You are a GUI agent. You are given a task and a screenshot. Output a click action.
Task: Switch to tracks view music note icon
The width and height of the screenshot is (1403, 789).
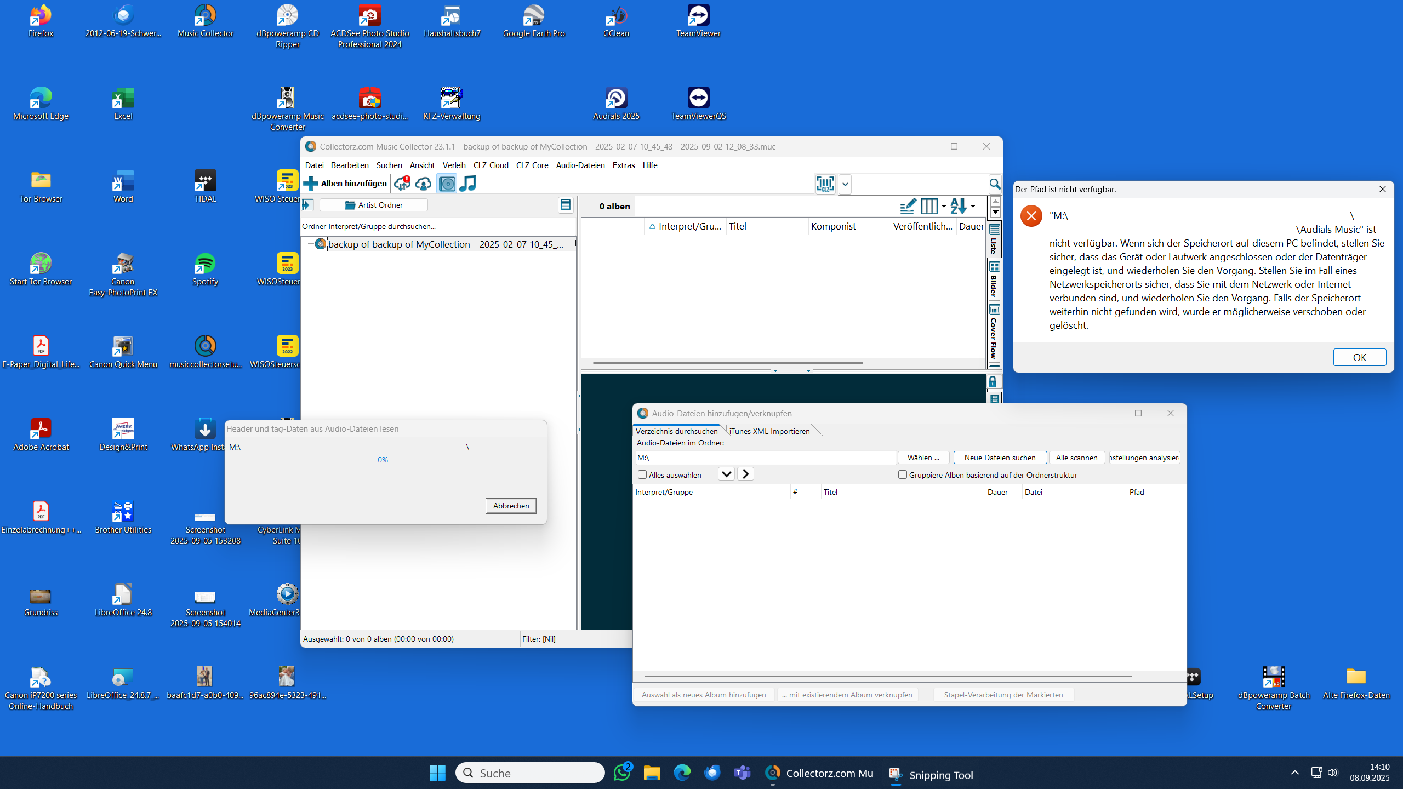click(x=467, y=184)
